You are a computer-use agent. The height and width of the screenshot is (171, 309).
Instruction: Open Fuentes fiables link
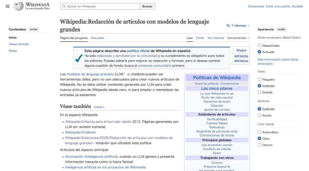(217, 123)
